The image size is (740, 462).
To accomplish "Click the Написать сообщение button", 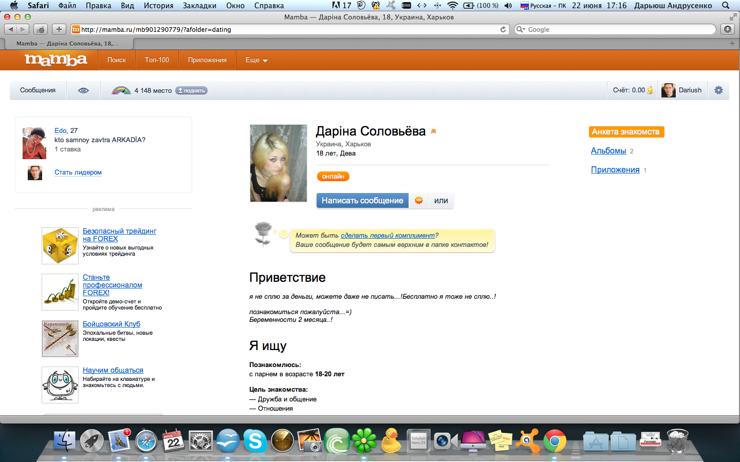I will tap(362, 201).
